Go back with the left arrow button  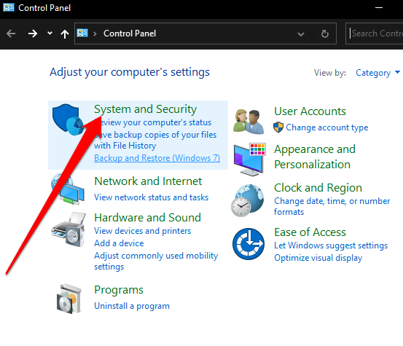[x=11, y=34]
